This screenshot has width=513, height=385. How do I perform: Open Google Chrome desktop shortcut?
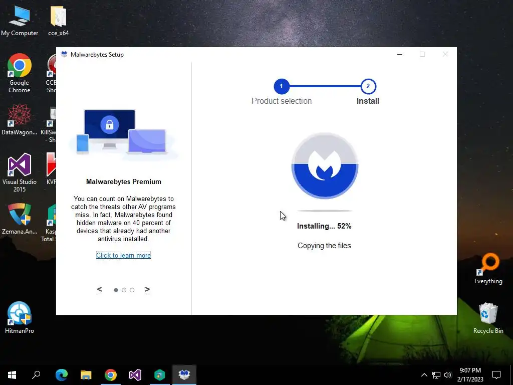pyautogui.click(x=20, y=73)
